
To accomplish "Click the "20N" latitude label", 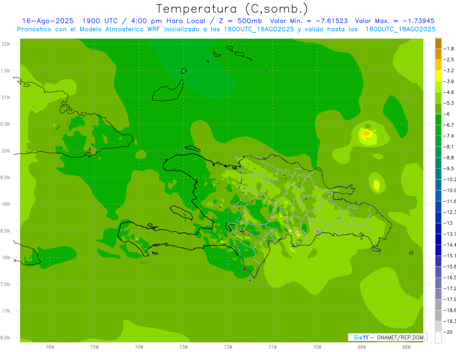I will pos(5,151).
